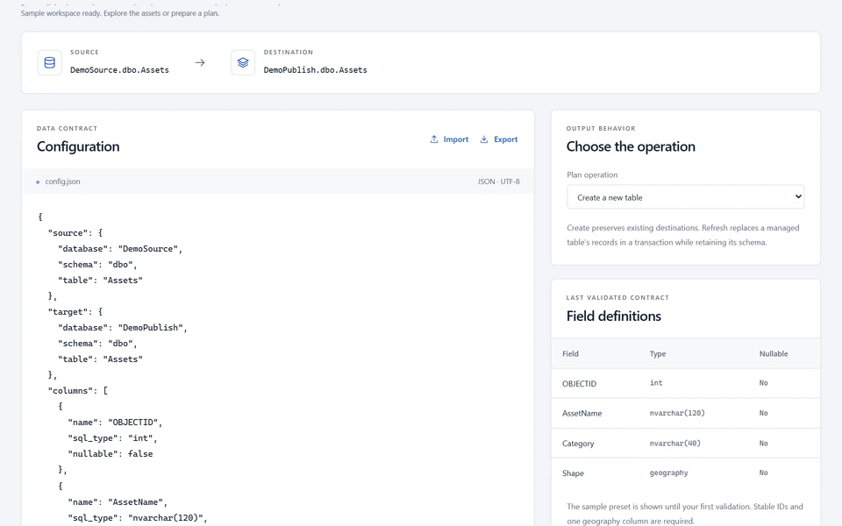This screenshot has width=842, height=526.
Task: Click the nvarchar(120) type cell
Action: (677, 413)
